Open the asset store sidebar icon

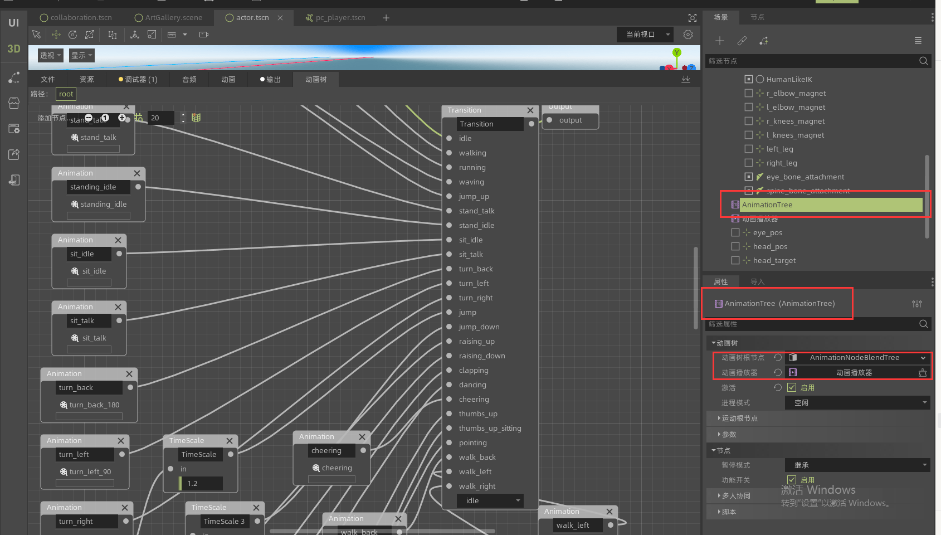click(14, 103)
